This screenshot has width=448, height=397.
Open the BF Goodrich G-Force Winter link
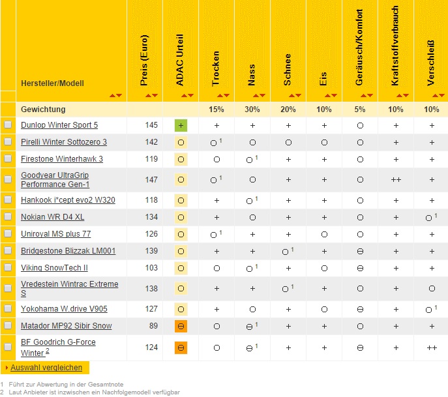click(58, 347)
